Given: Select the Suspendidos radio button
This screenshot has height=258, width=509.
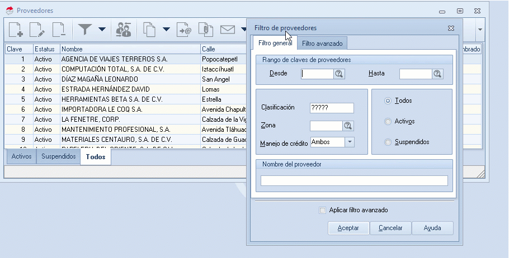Looking at the screenshot, I should coord(388,142).
